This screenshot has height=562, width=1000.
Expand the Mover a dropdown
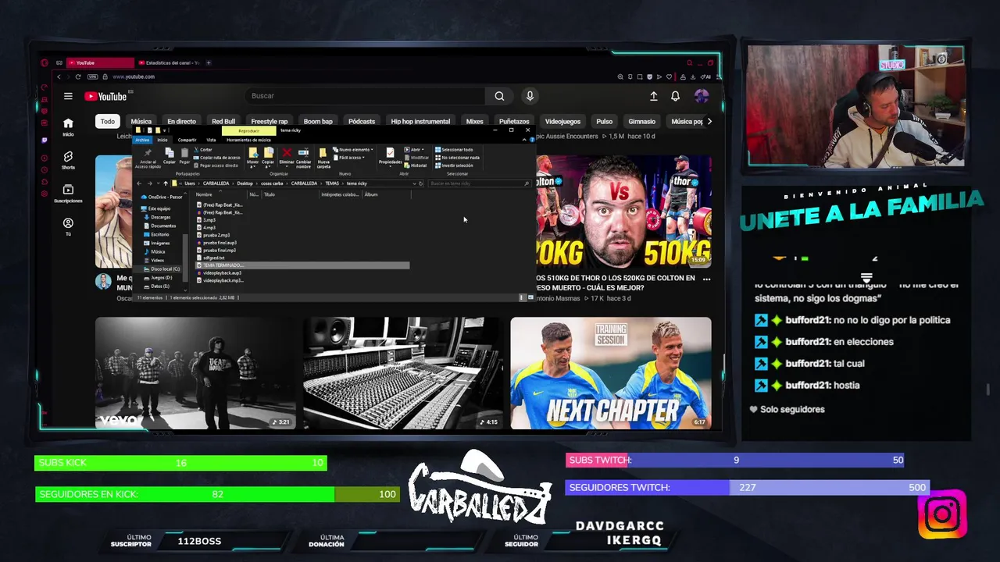click(253, 165)
